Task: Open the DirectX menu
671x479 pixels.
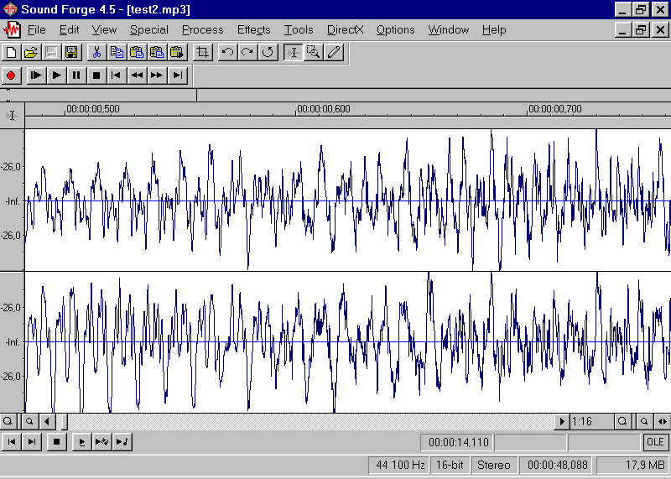Action: [x=345, y=29]
